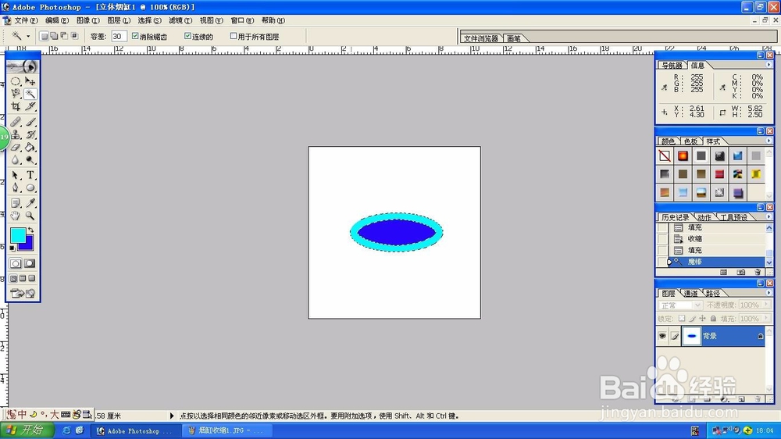This screenshot has height=439, width=781.
Task: Select the Paint Bucket tool
Action: point(30,147)
